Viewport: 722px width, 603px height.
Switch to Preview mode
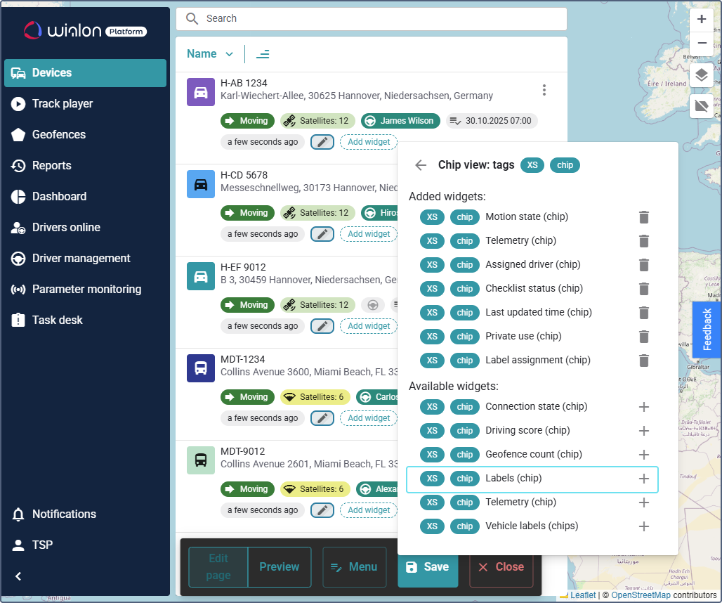click(x=279, y=566)
